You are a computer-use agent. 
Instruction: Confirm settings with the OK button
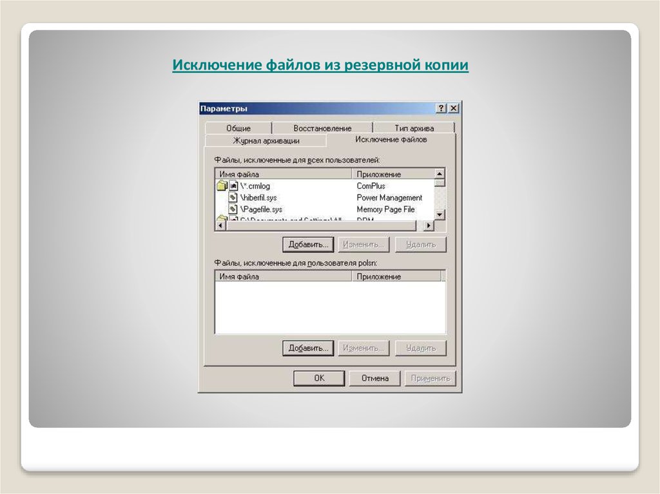click(x=319, y=378)
